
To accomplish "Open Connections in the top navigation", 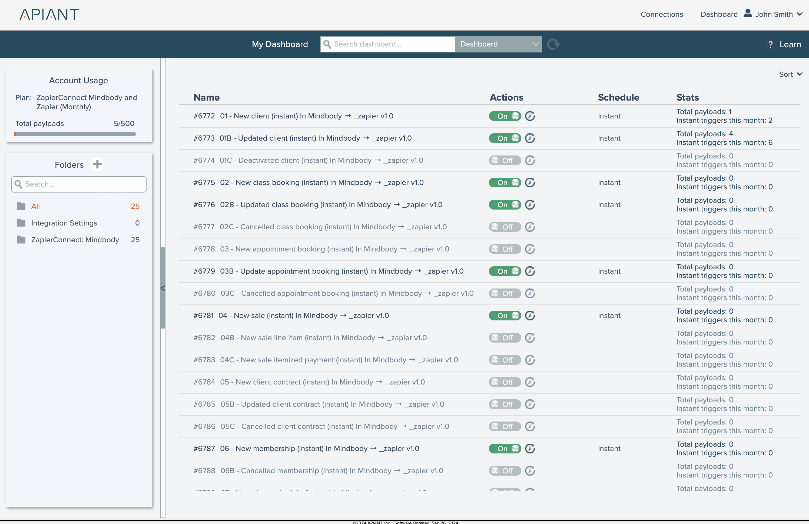I will click(661, 14).
